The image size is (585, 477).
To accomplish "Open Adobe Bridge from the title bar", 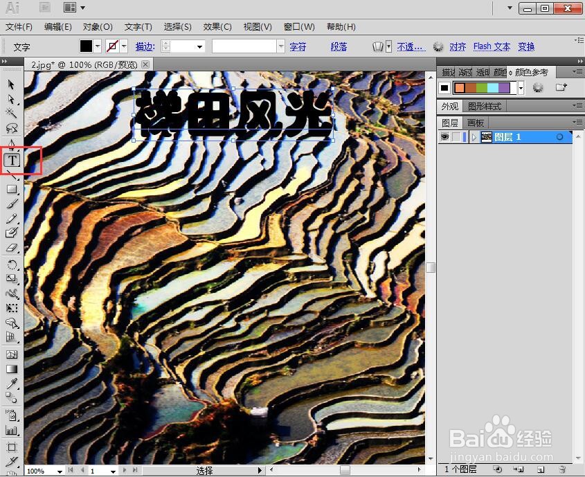I will 45,8.
